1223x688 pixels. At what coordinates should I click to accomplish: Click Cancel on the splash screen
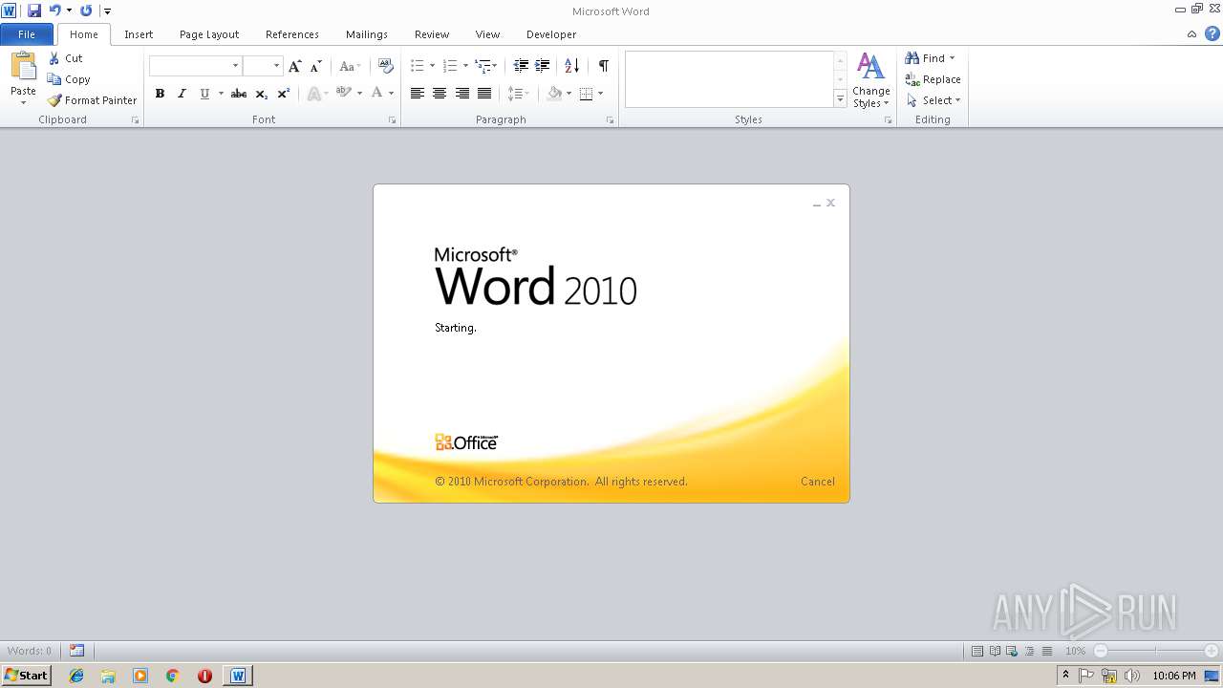click(x=817, y=482)
